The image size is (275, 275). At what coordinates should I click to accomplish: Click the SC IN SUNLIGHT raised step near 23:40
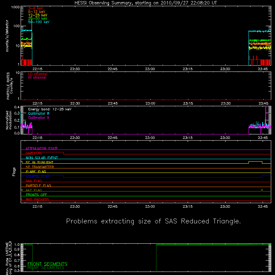tap(255, 162)
